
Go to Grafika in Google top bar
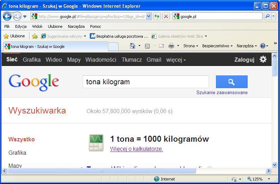(32, 60)
